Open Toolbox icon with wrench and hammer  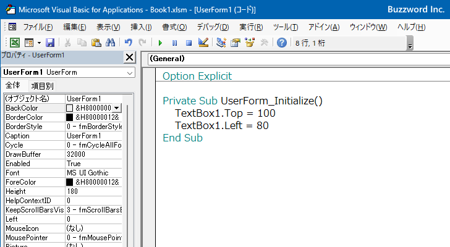click(264, 43)
